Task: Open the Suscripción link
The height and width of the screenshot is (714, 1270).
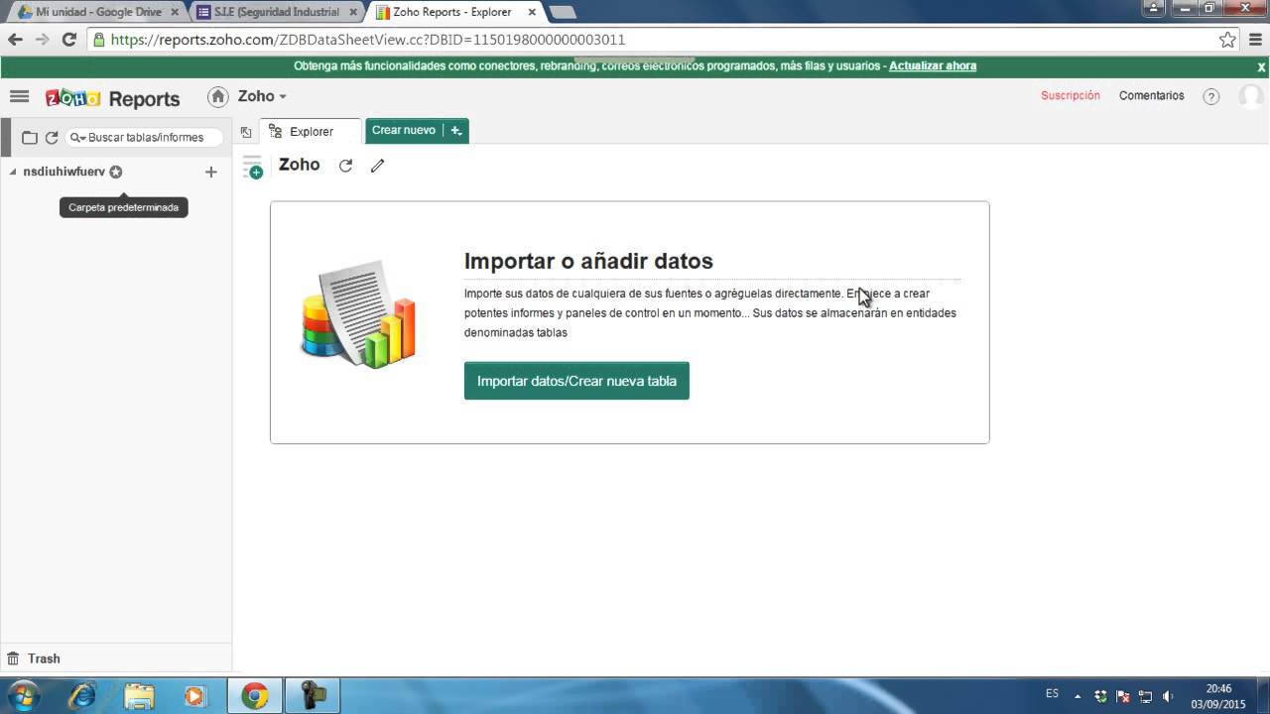Action: [x=1071, y=95]
